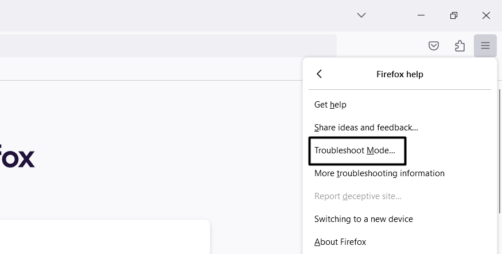Toggle the hamburger application menu button
Screen dimensions: 502x254
[x=485, y=46]
